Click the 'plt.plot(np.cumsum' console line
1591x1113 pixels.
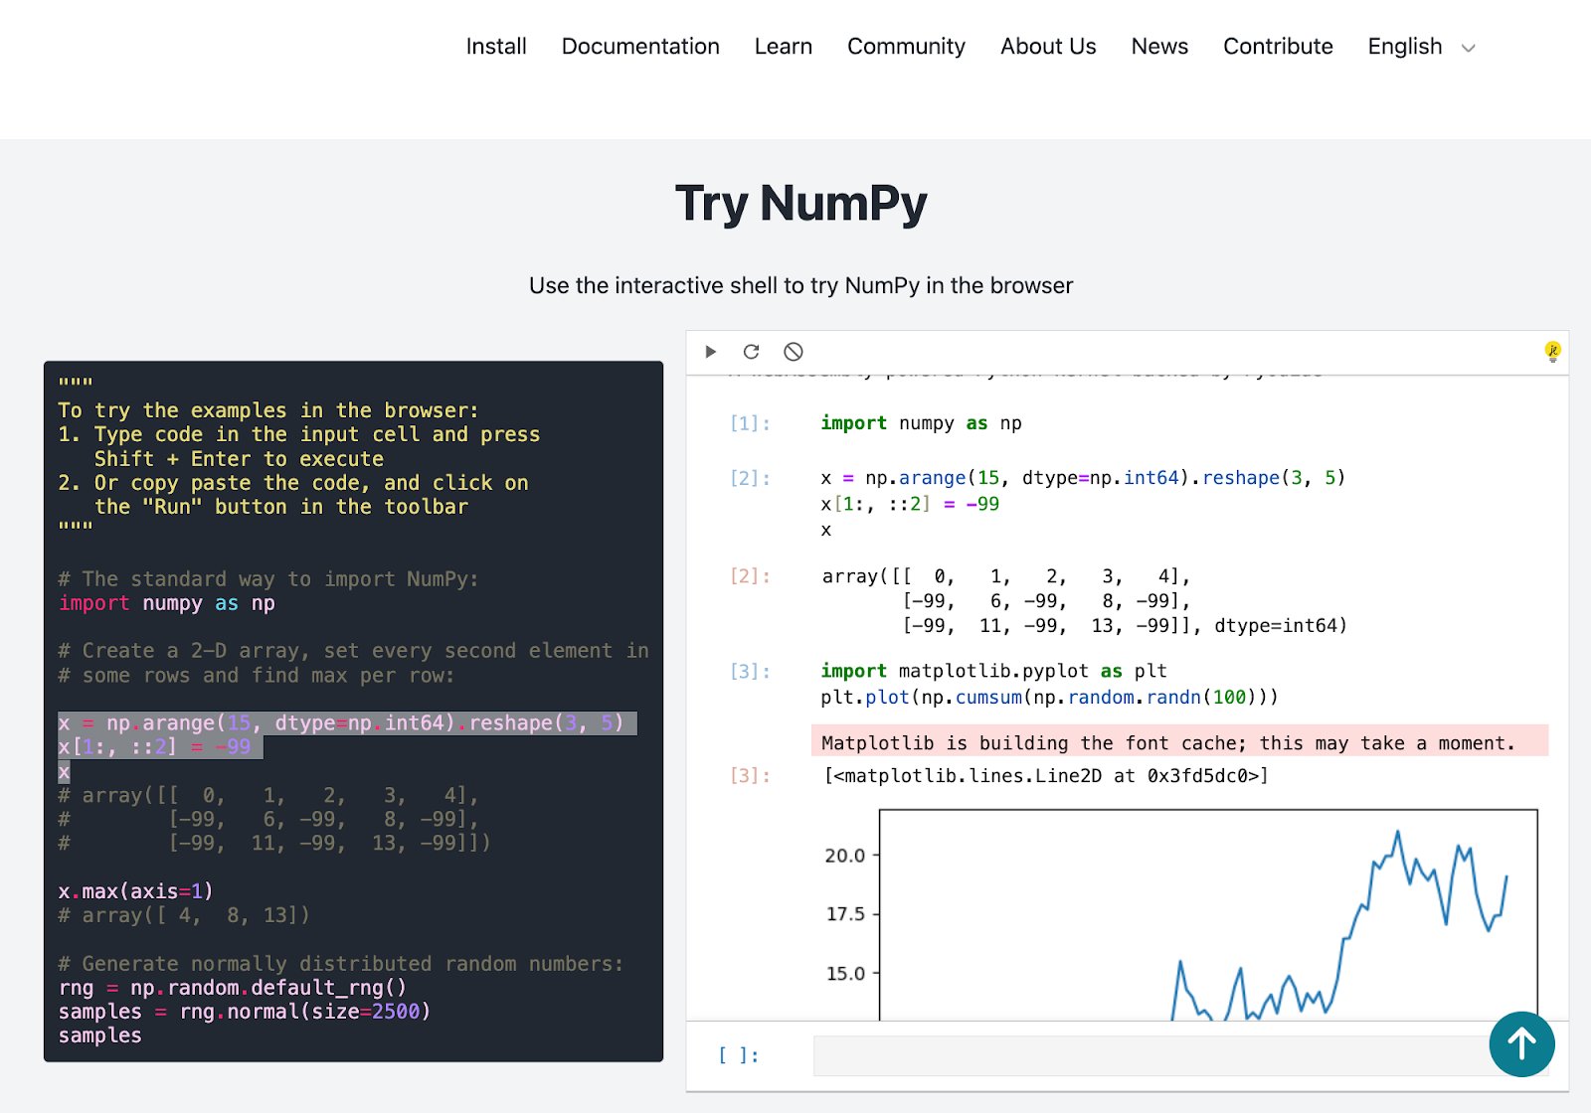click(1049, 698)
